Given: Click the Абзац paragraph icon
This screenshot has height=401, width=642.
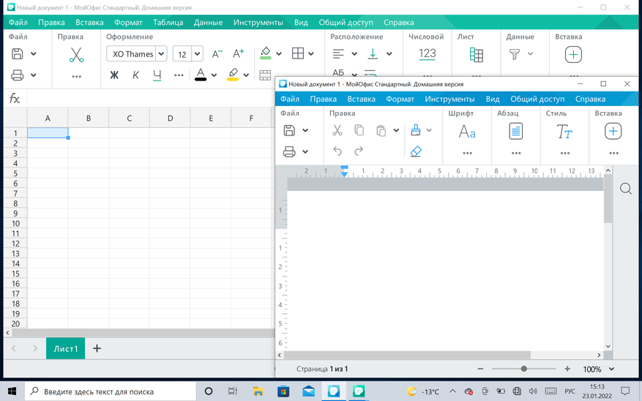Looking at the screenshot, I should pyautogui.click(x=516, y=132).
